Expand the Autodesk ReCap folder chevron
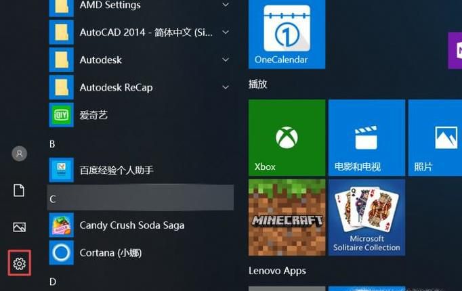The height and width of the screenshot is (291, 462). [x=226, y=87]
